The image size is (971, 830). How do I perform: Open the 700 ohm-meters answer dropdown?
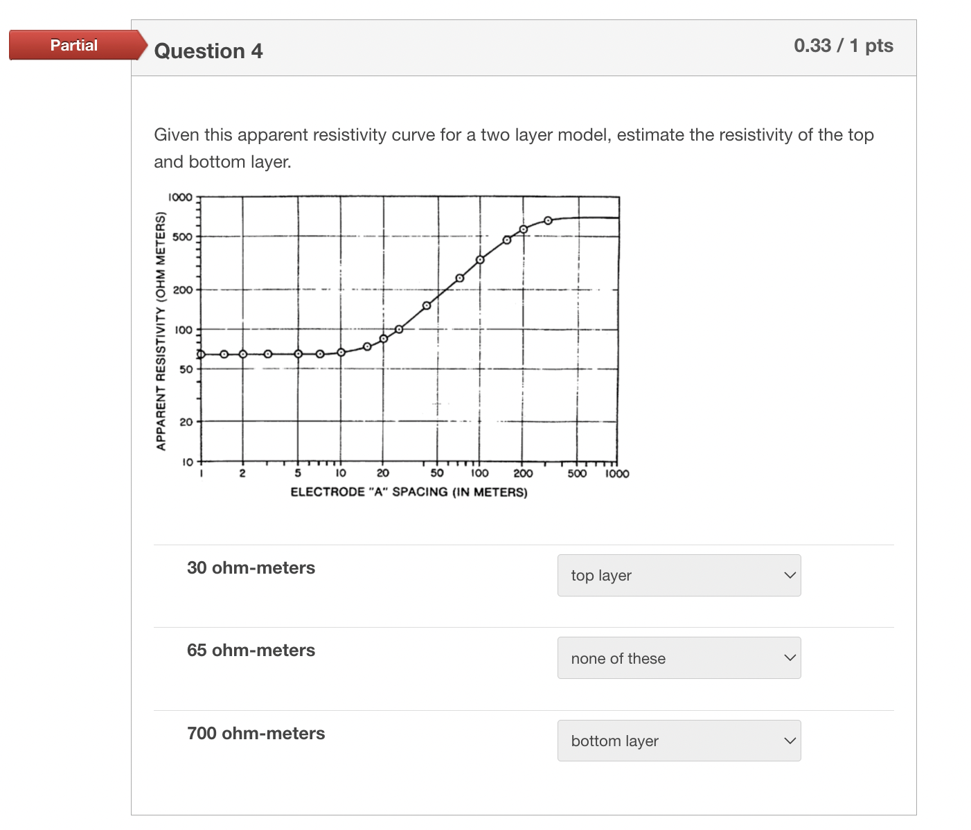click(x=678, y=740)
